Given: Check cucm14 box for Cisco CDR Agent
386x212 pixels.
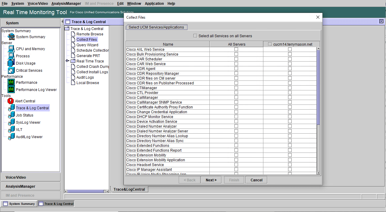Looking at the screenshot, I should coord(290,69).
